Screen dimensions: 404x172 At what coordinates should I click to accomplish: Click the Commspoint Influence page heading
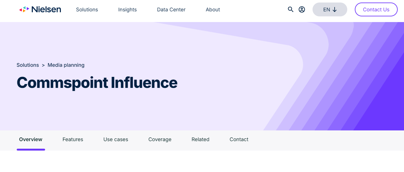[97, 83]
